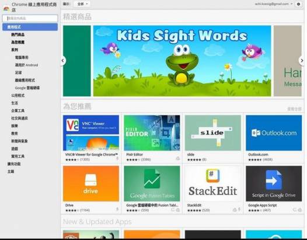Open the VNC Viewer app tile
The height and width of the screenshot is (240, 307).
coord(91,133)
